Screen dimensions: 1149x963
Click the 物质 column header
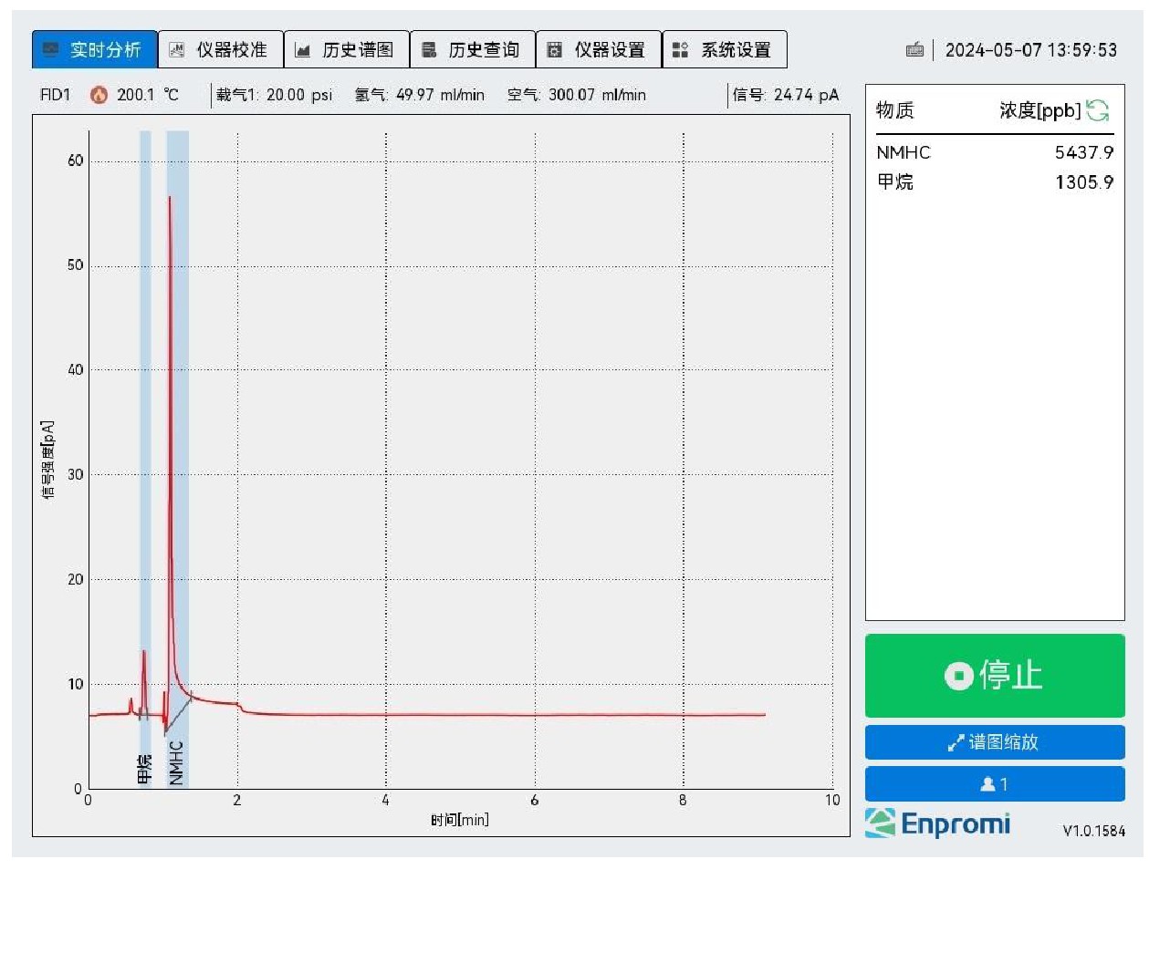[894, 110]
